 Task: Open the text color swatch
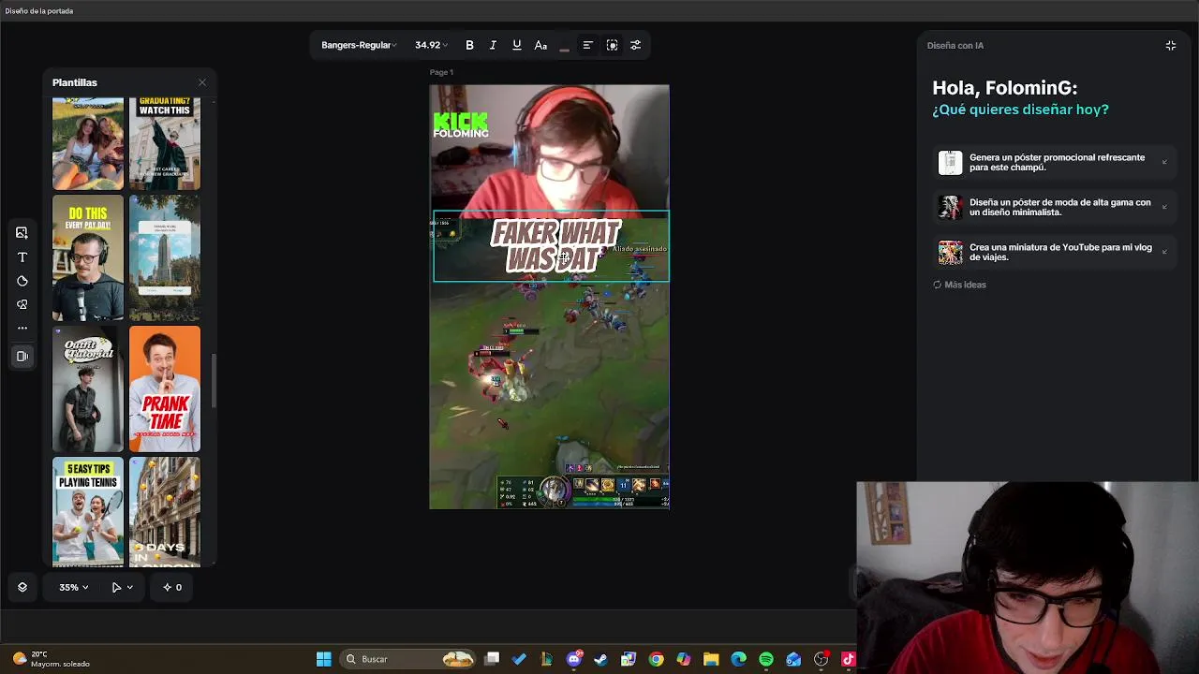tap(564, 45)
